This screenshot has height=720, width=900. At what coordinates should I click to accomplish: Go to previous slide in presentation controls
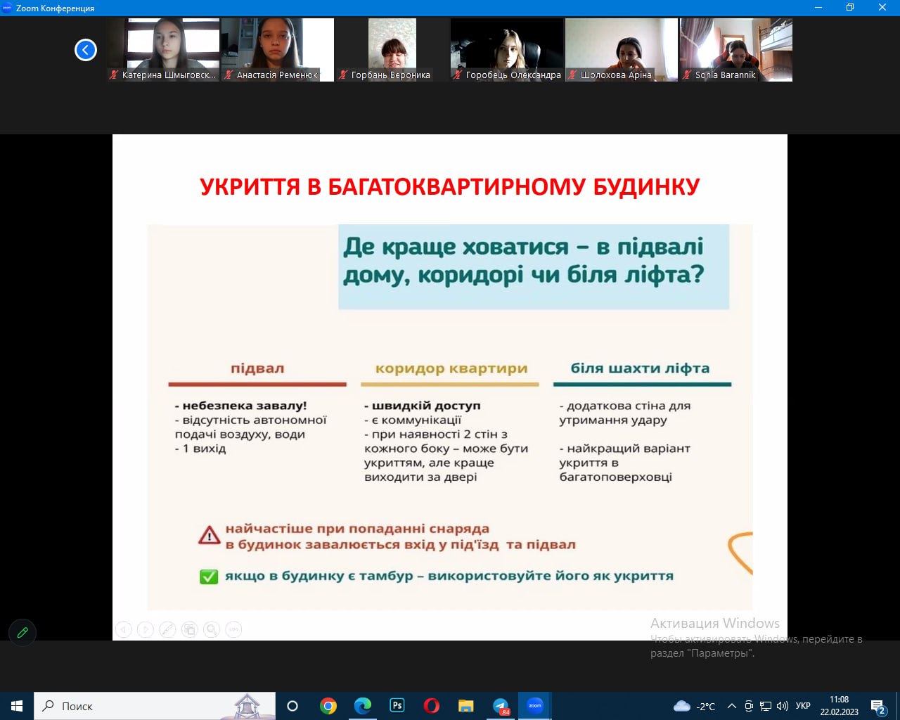[124, 629]
